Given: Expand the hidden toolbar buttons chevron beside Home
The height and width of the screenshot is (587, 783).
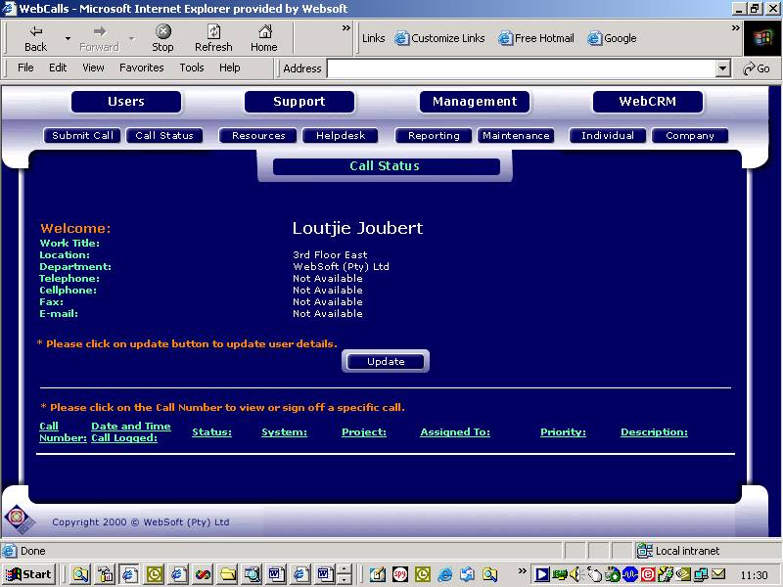Looking at the screenshot, I should pyautogui.click(x=345, y=28).
